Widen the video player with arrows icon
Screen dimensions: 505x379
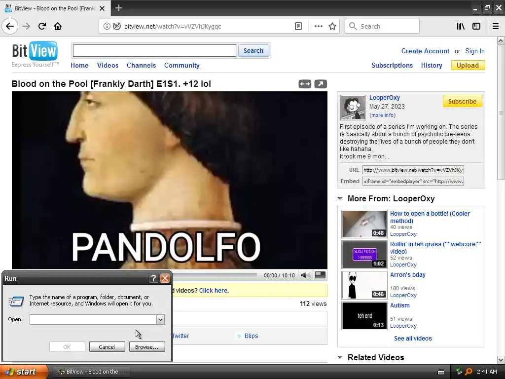pos(305,84)
